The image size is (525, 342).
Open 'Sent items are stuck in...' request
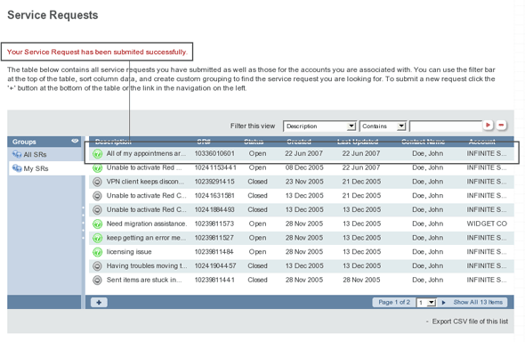(144, 280)
